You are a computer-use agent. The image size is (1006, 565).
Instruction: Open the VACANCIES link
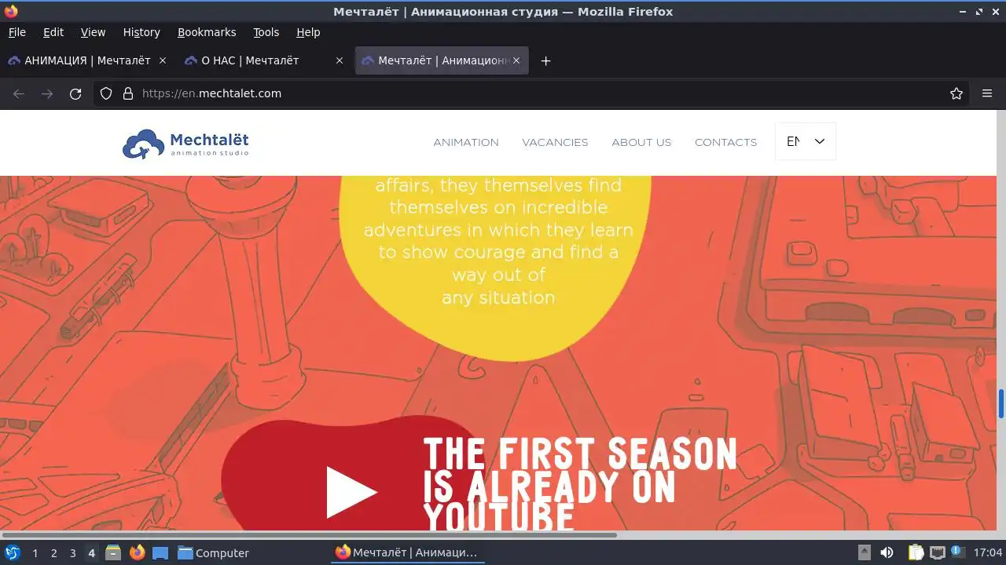click(555, 142)
